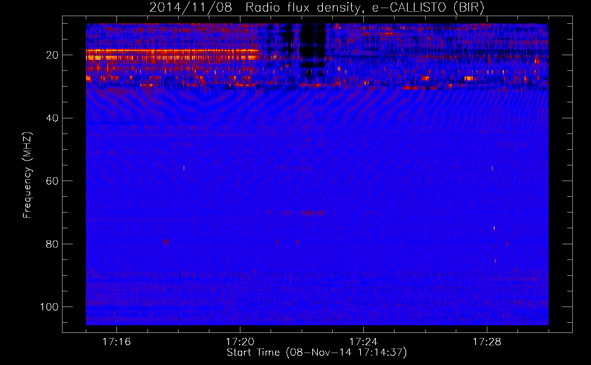Click the red streak near 70 MHz at 17:22
591x365 pixels.
(x=312, y=213)
